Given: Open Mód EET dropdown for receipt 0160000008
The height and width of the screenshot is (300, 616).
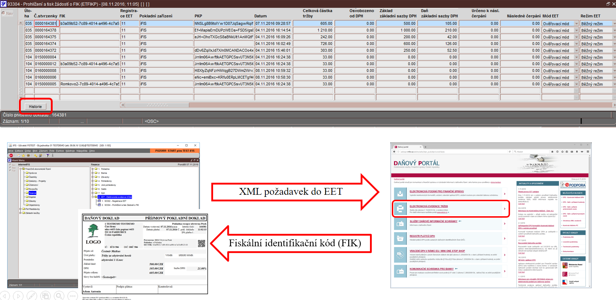Looking at the screenshot, I should 576,71.
